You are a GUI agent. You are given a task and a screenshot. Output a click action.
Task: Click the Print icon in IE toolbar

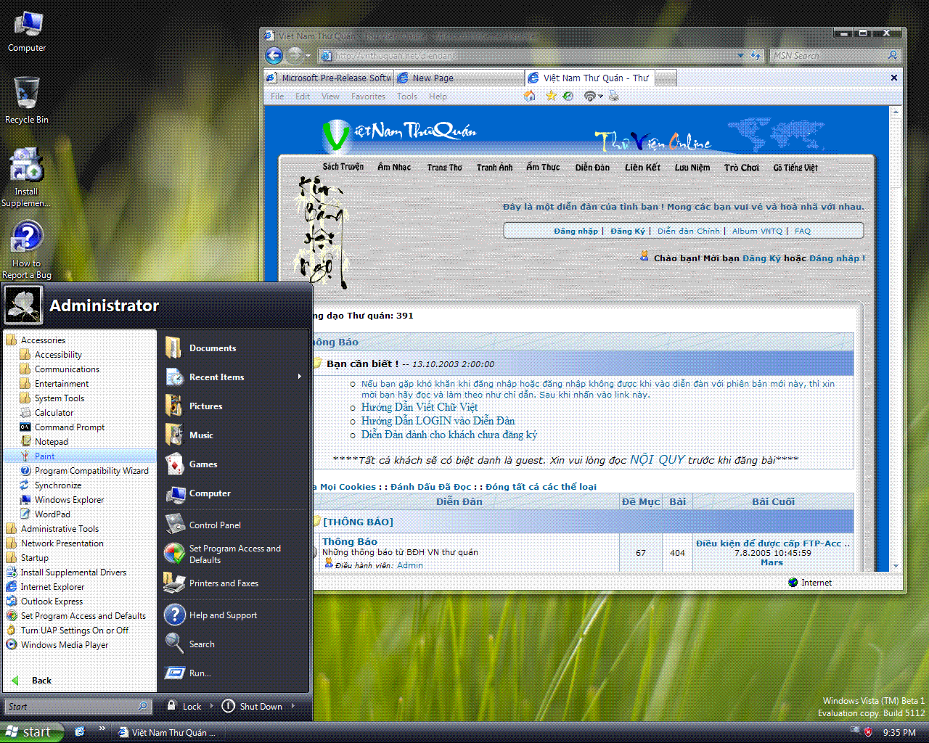[x=614, y=96]
